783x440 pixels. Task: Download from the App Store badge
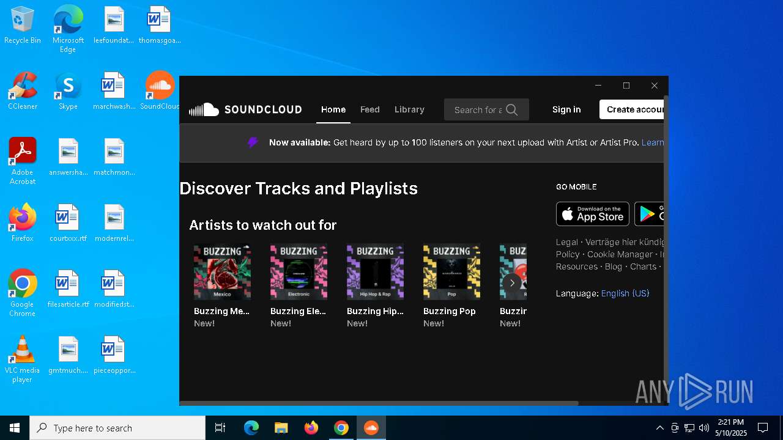tap(592, 214)
